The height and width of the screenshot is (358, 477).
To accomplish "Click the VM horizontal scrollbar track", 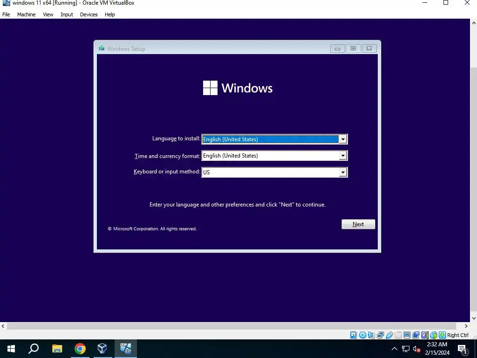I will (x=231, y=326).
